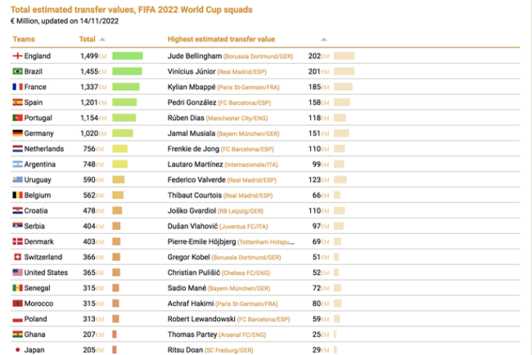This screenshot has height=355, width=532.
Task: Click the Germany flag icon
Action: tap(17, 133)
